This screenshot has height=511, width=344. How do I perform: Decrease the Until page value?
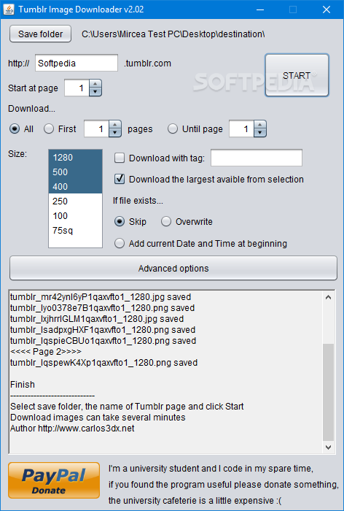coord(260,133)
